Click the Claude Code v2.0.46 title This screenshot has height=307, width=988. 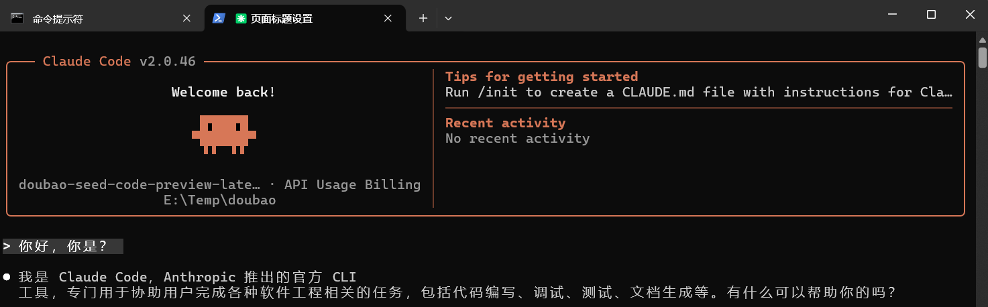119,61
